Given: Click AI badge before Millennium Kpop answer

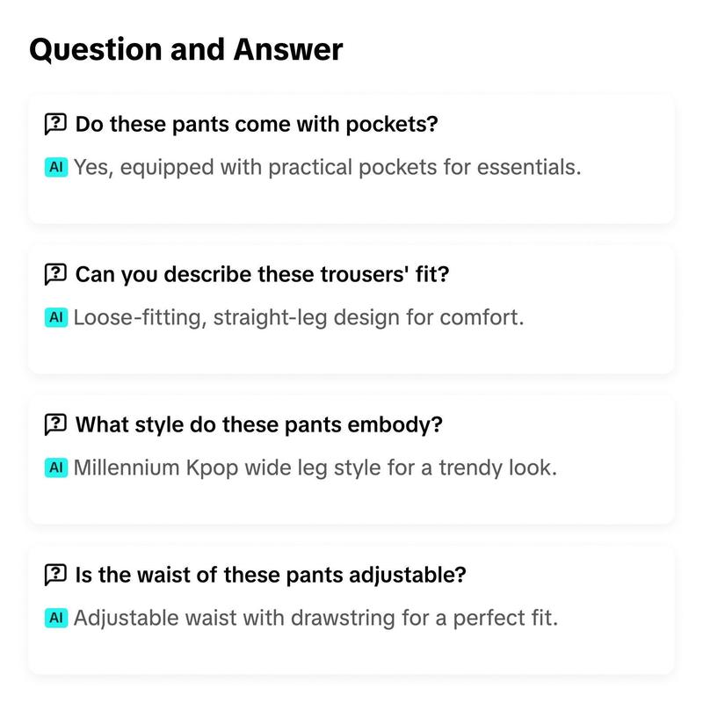Looking at the screenshot, I should point(56,467).
